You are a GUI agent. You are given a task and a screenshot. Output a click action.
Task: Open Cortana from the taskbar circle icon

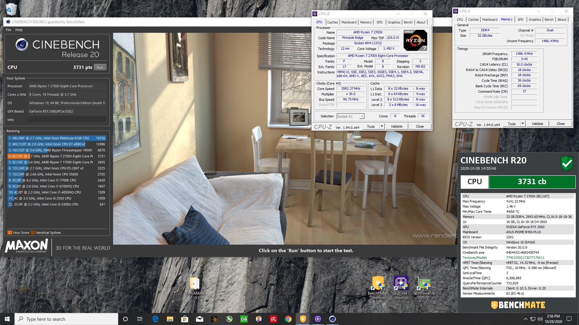[x=125, y=319]
